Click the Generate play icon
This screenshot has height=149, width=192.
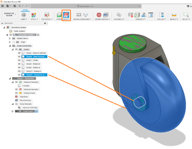pos(137,15)
